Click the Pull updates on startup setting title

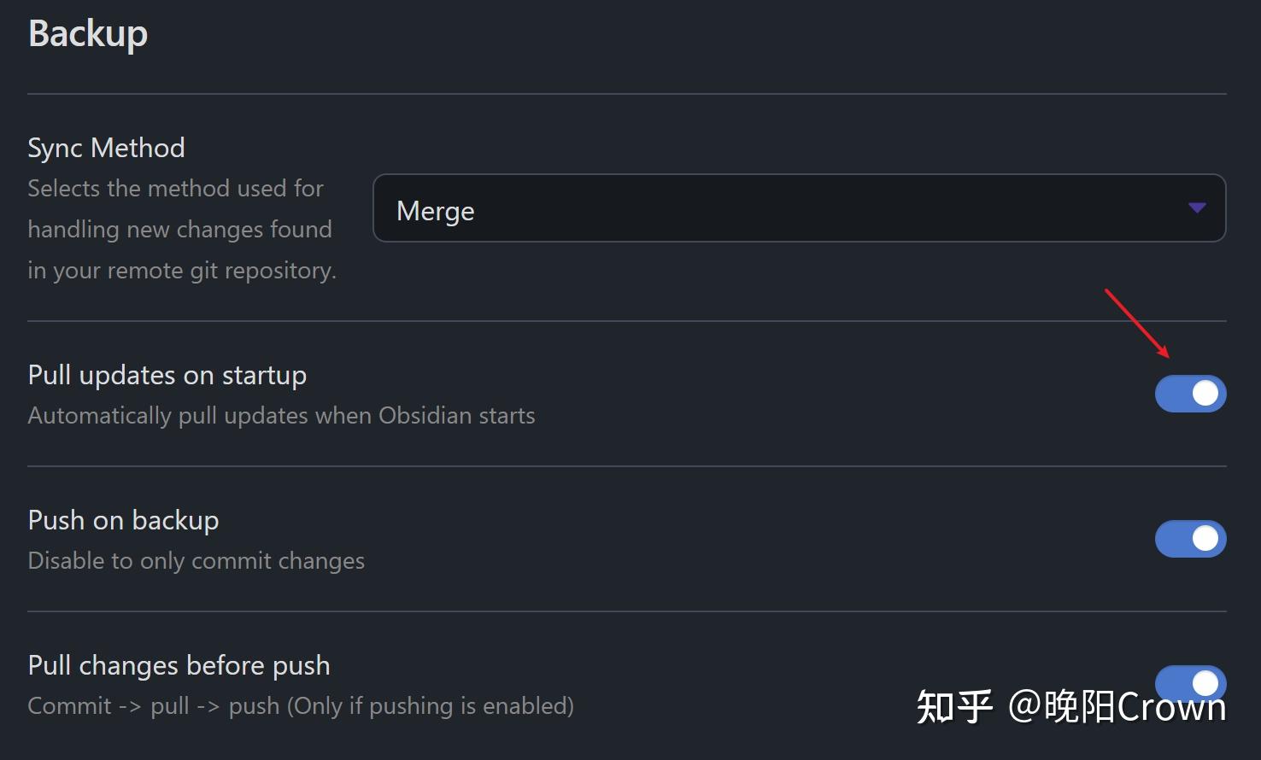click(167, 374)
